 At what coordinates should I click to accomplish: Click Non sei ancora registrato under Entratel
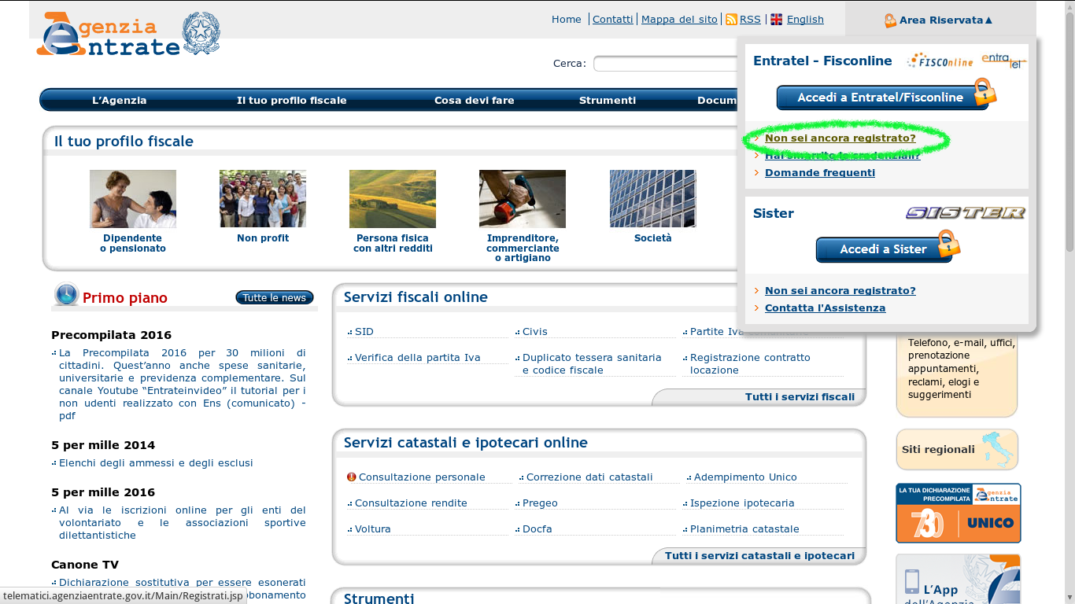pos(840,138)
